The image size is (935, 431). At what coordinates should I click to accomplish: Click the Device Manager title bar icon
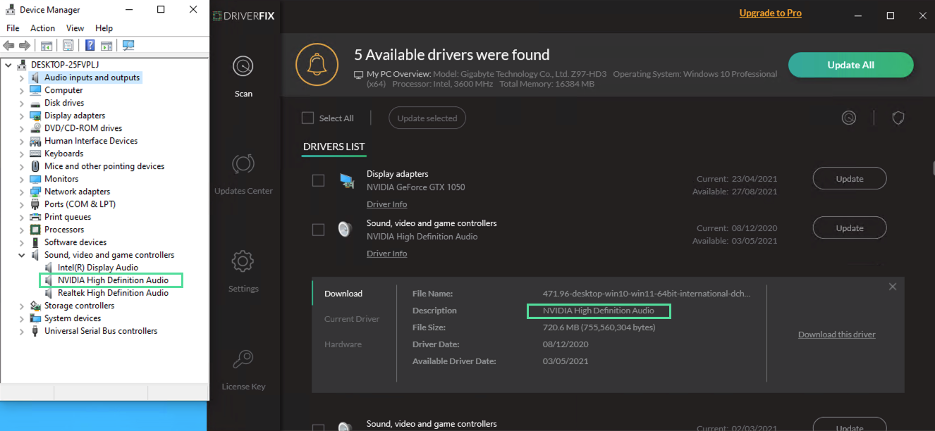10,10
